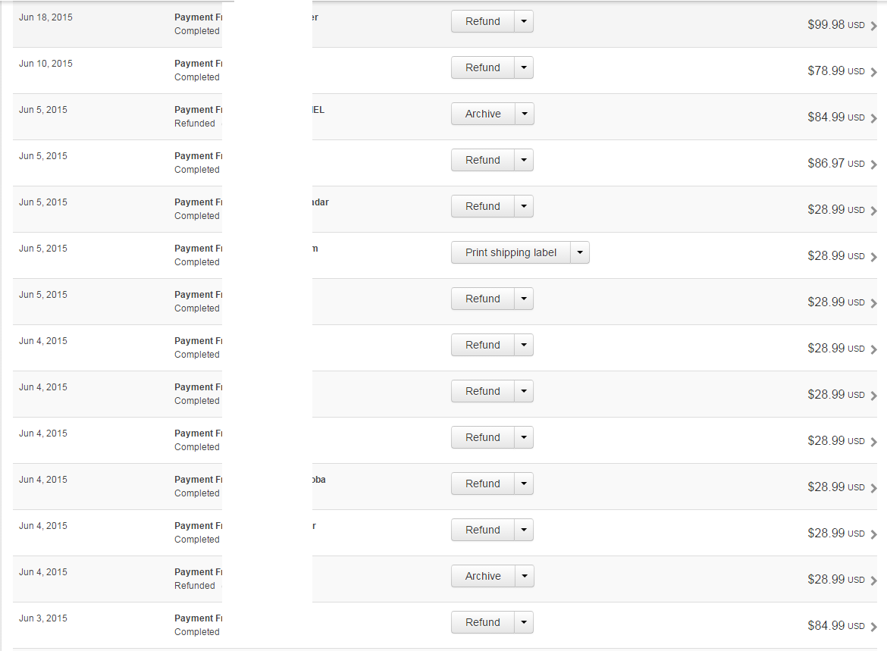887x651 pixels.
Task: Expand dropdown arrow next to Print shipping label
Action: click(x=580, y=252)
